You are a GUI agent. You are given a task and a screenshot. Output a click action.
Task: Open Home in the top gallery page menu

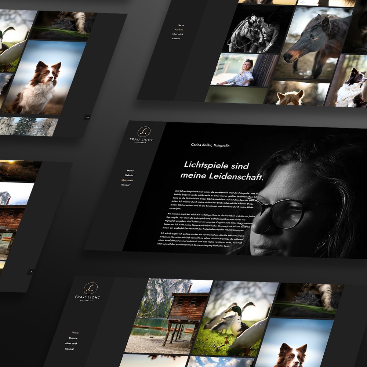(x=181, y=25)
